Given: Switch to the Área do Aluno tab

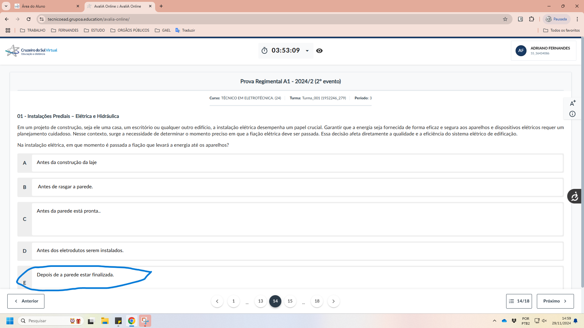Looking at the screenshot, I should coord(46,6).
